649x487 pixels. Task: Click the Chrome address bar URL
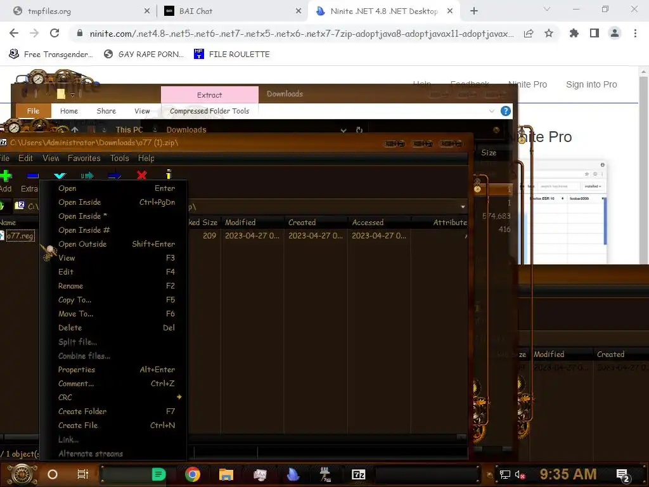pyautogui.click(x=301, y=34)
